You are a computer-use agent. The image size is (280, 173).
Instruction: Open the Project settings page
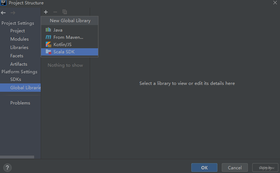tap(17, 31)
